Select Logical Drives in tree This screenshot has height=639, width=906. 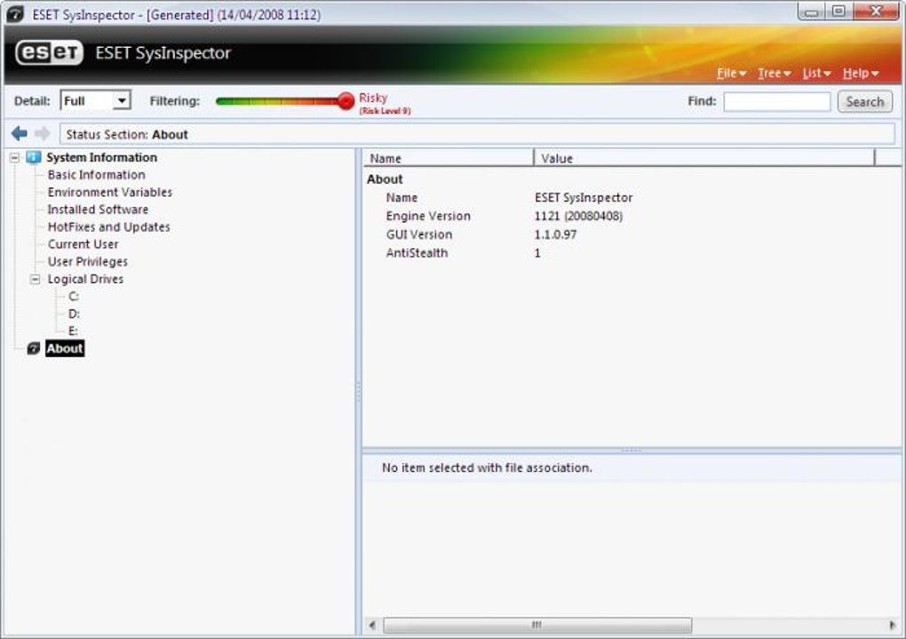click(x=85, y=279)
